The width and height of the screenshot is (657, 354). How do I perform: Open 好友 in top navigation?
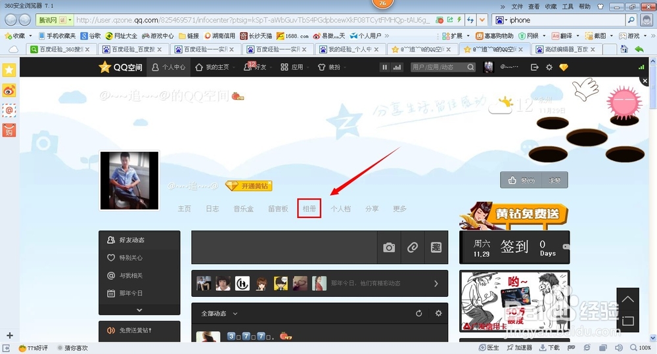255,67
